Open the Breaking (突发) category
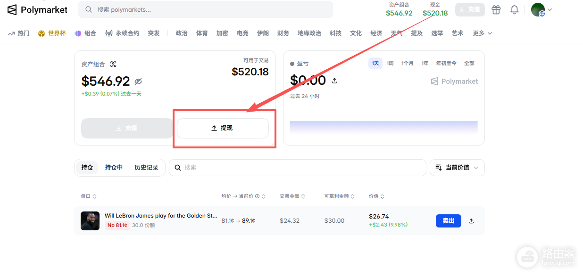583x276 pixels. (x=154, y=33)
